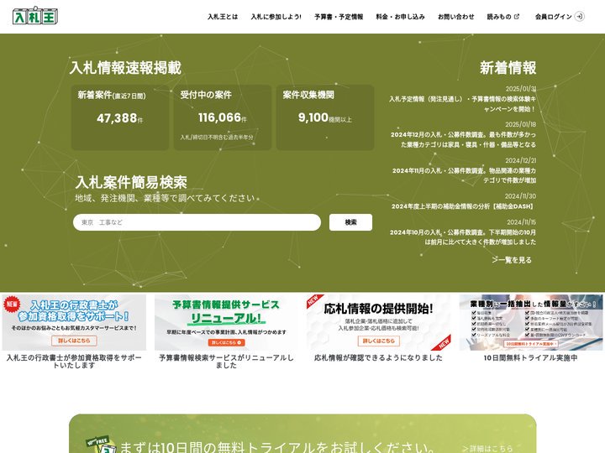Click caption 10日間無料トライアル実施中

click(531, 358)
